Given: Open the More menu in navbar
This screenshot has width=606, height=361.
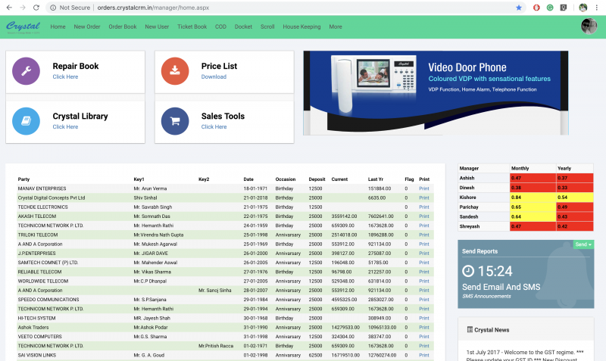Looking at the screenshot, I should 336,26.
